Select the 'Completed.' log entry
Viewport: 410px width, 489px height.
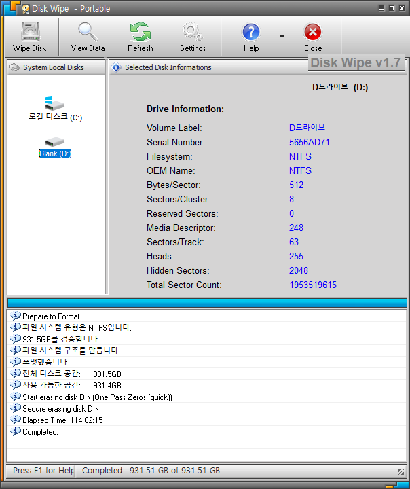coord(40,431)
